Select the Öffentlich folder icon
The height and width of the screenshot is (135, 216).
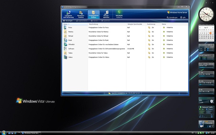pos(65,45)
